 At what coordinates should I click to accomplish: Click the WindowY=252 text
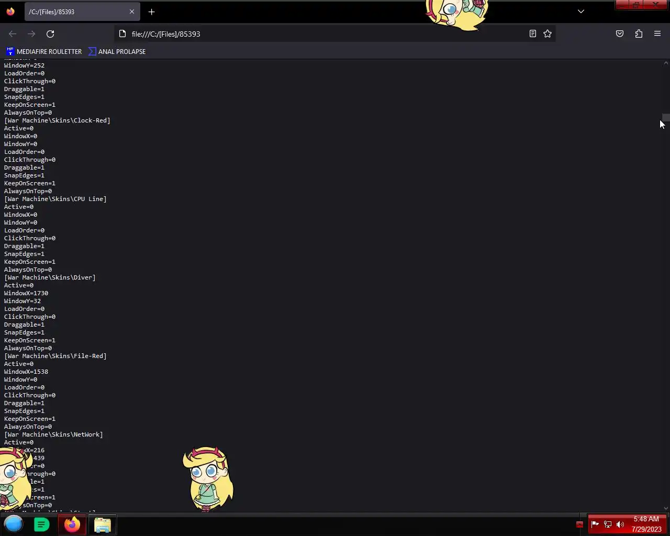24,65
